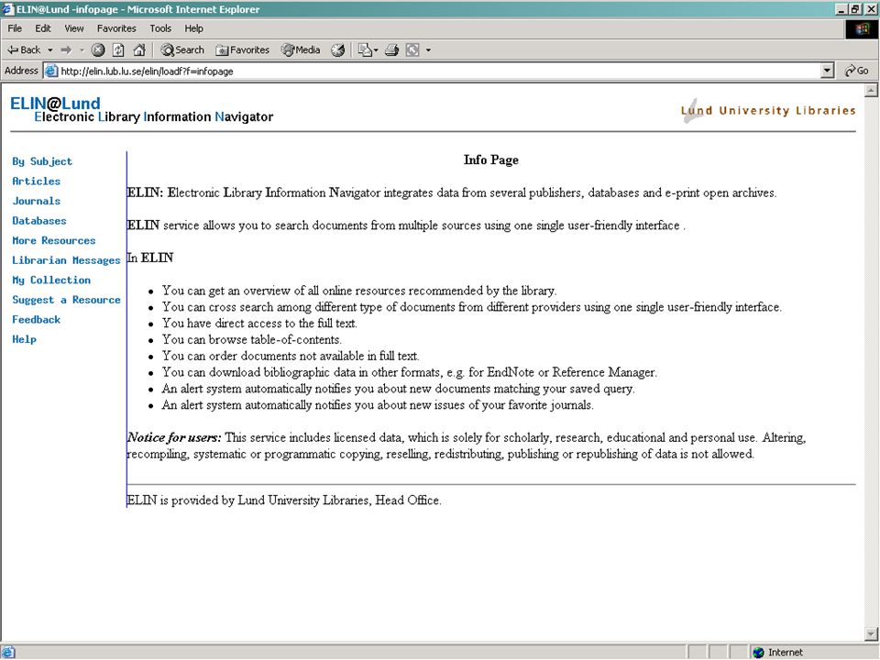Expand the Mail dropdown arrow
The height and width of the screenshot is (660, 880).
click(x=376, y=49)
